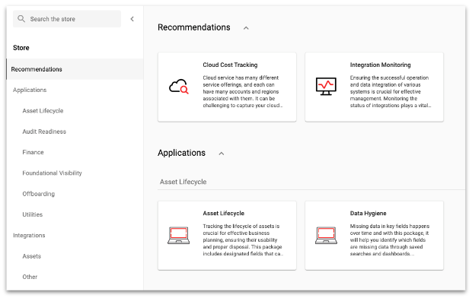The image size is (472, 298).
Task: Collapse the Applications section chevron
Action: (222, 154)
